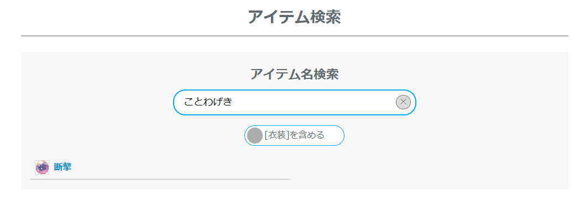Enable including costumes in results
The height and width of the screenshot is (201, 585).
point(294,135)
